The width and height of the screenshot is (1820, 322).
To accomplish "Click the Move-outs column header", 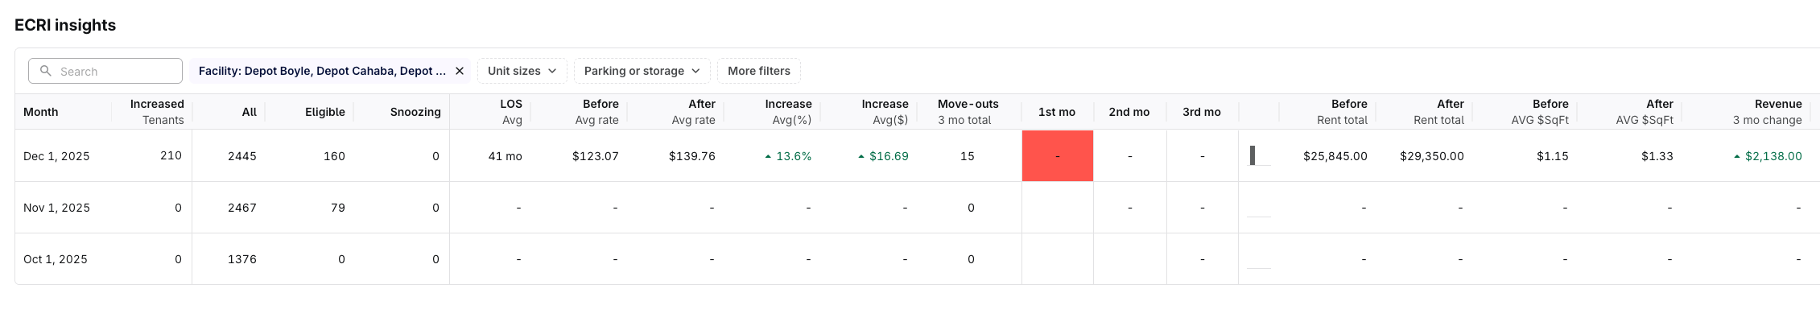I will [x=968, y=112].
